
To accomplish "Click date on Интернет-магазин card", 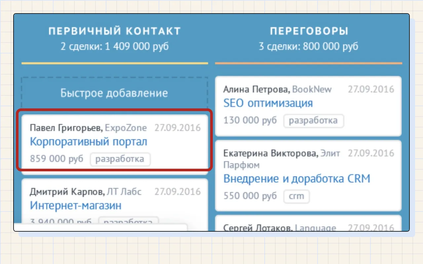I will point(178,192).
